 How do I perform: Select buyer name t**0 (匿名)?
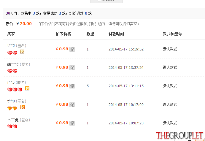pyautogui.click(x=17, y=101)
